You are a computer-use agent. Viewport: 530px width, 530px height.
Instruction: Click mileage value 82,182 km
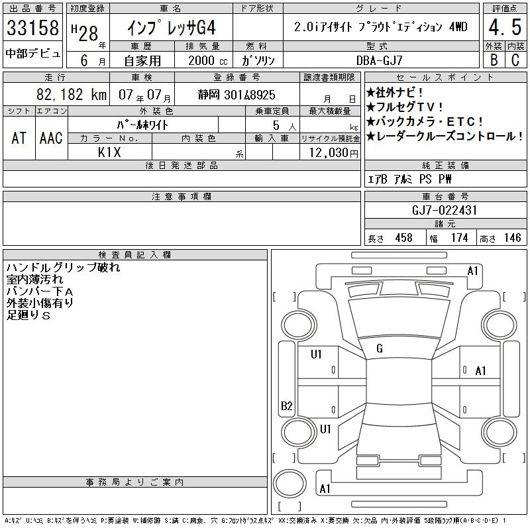(x=72, y=94)
